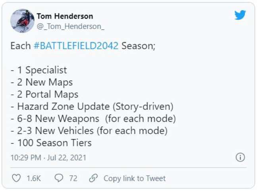Open Tom Henderson's profile picture
The height and width of the screenshot is (191, 258).
(x=22, y=21)
